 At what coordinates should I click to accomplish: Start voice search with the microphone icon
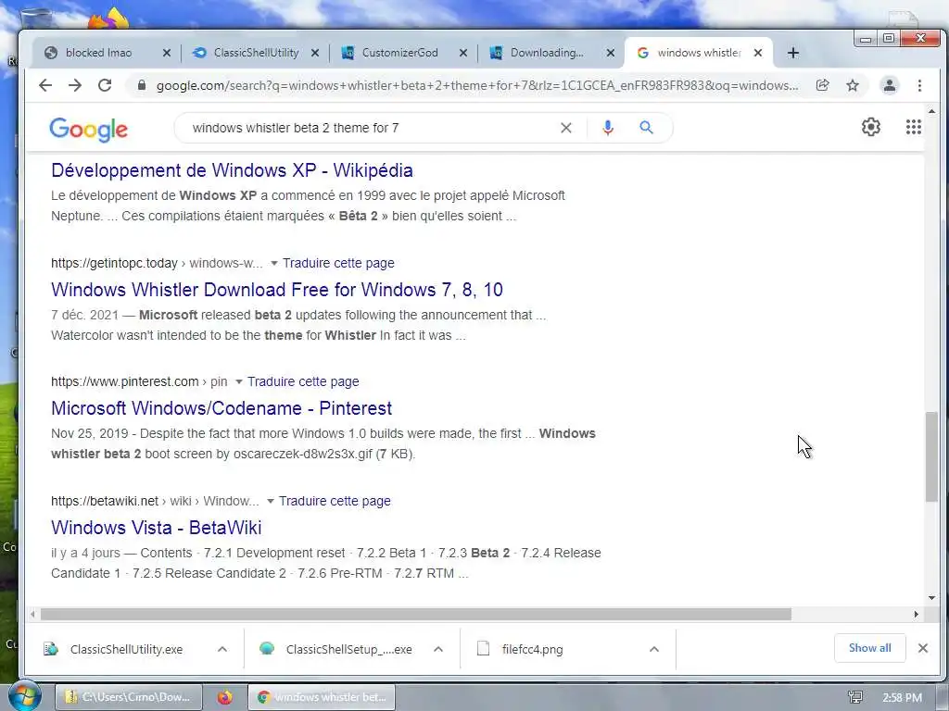(608, 128)
